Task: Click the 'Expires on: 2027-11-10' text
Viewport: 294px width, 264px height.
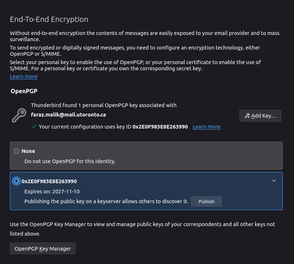Action: pos(52,192)
